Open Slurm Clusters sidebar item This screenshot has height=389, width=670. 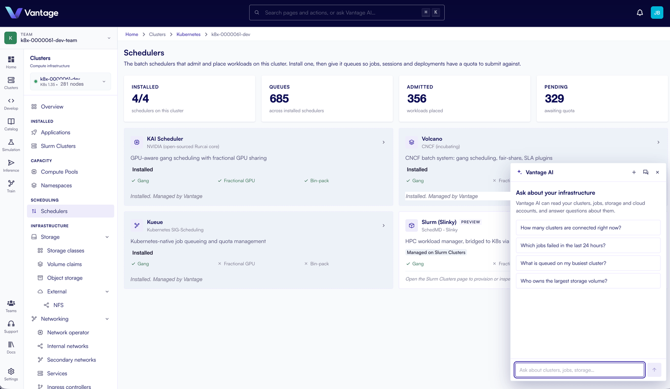(70, 146)
